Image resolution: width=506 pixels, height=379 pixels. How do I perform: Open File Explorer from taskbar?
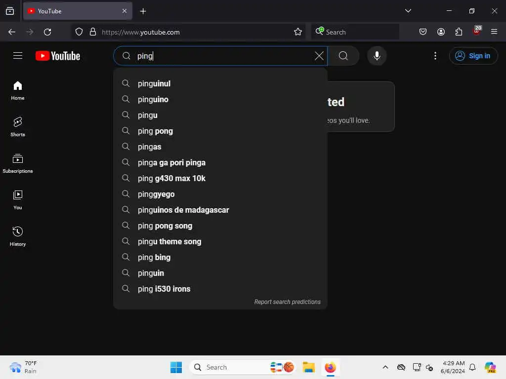tap(308, 367)
